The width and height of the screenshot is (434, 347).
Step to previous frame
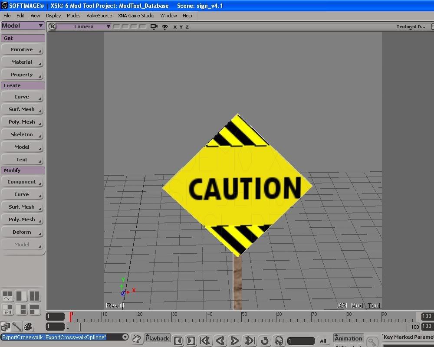pos(178,340)
